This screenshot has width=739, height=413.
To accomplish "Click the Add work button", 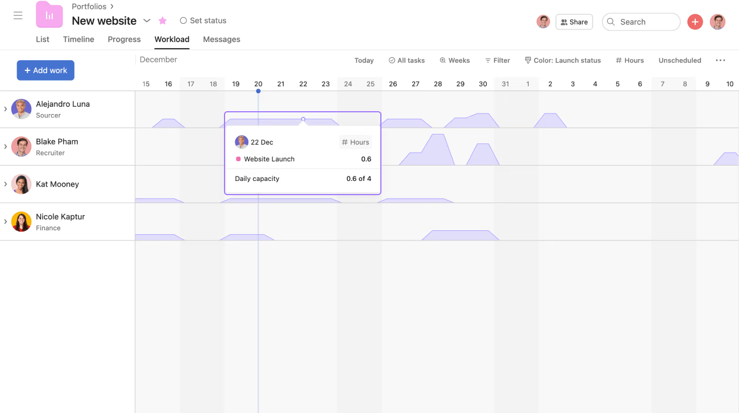I will (45, 70).
